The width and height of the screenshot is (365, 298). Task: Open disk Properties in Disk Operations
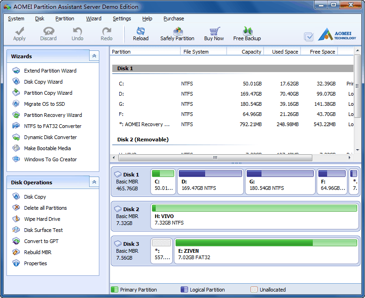[36, 263]
